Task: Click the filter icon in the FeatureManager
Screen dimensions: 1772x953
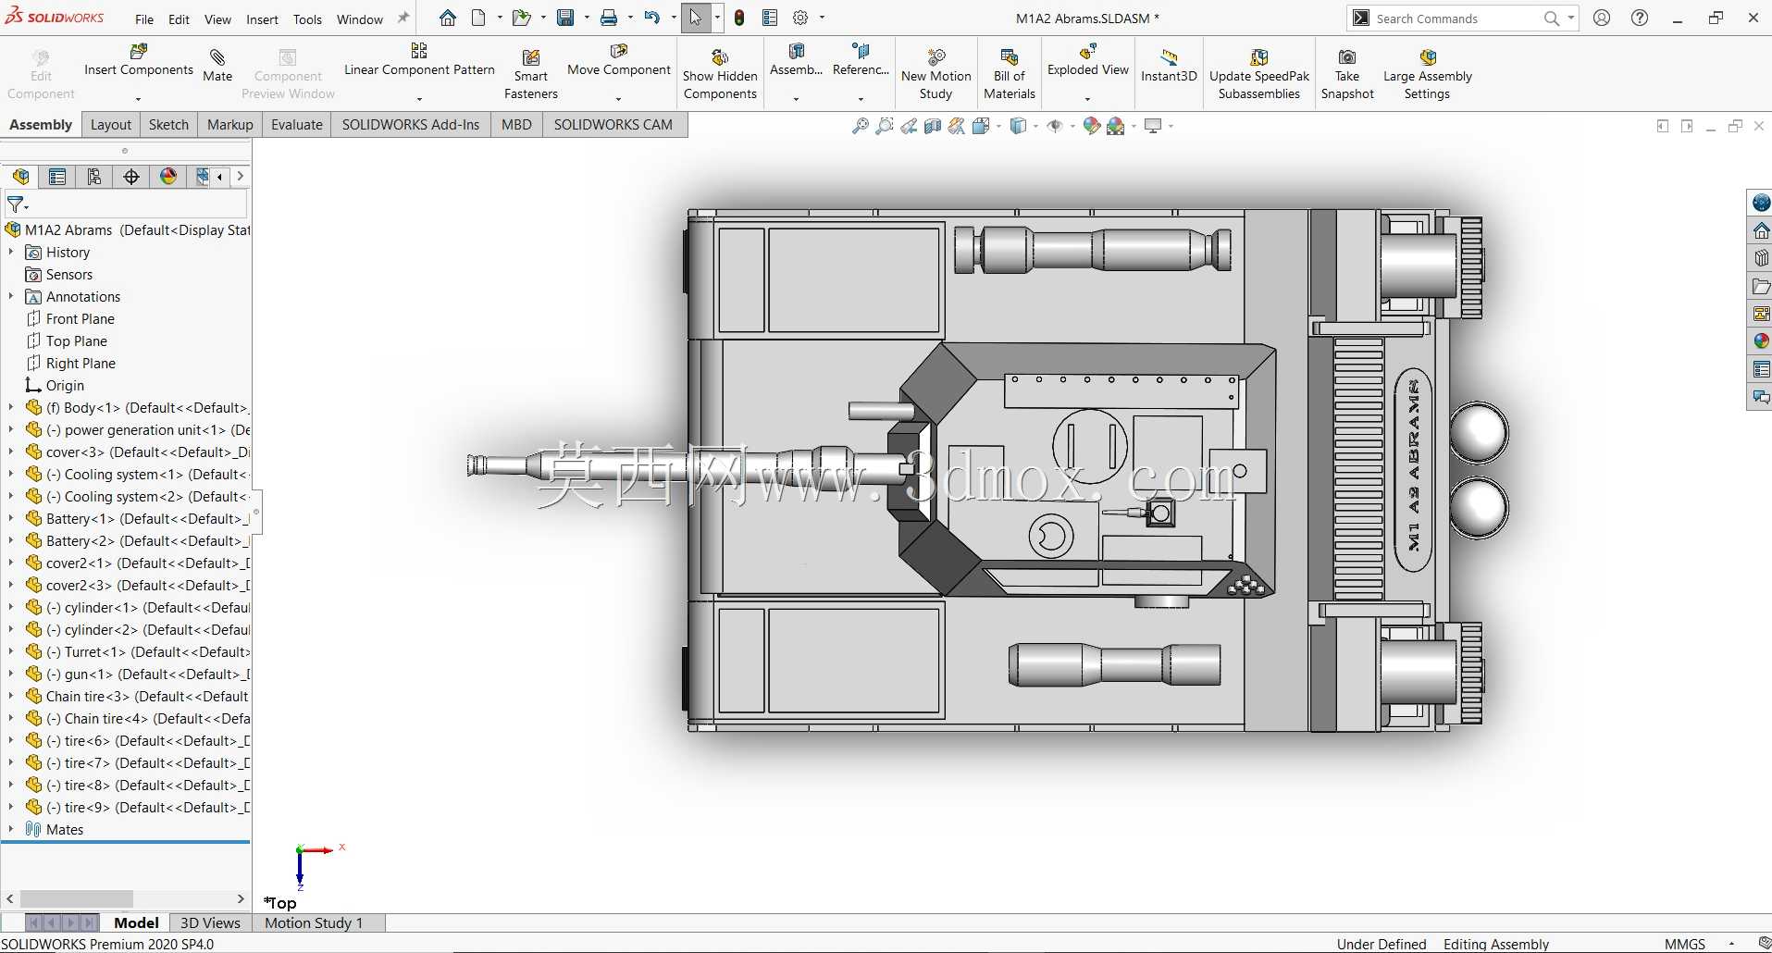Action: [17, 204]
